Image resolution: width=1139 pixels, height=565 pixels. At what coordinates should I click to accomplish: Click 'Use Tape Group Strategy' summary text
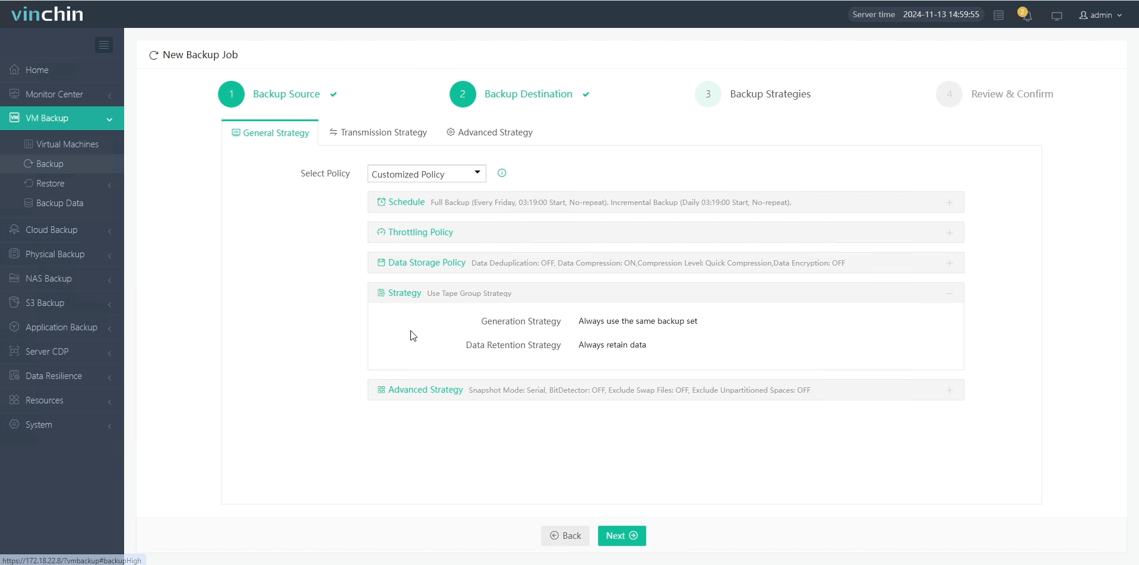pyautogui.click(x=469, y=293)
